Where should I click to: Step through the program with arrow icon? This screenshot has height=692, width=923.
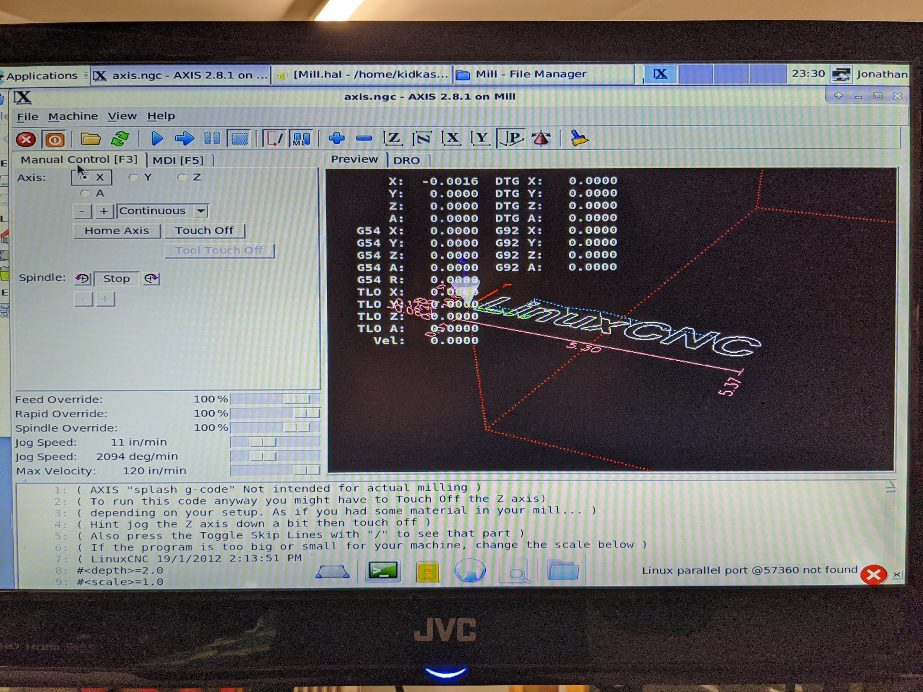[184, 138]
